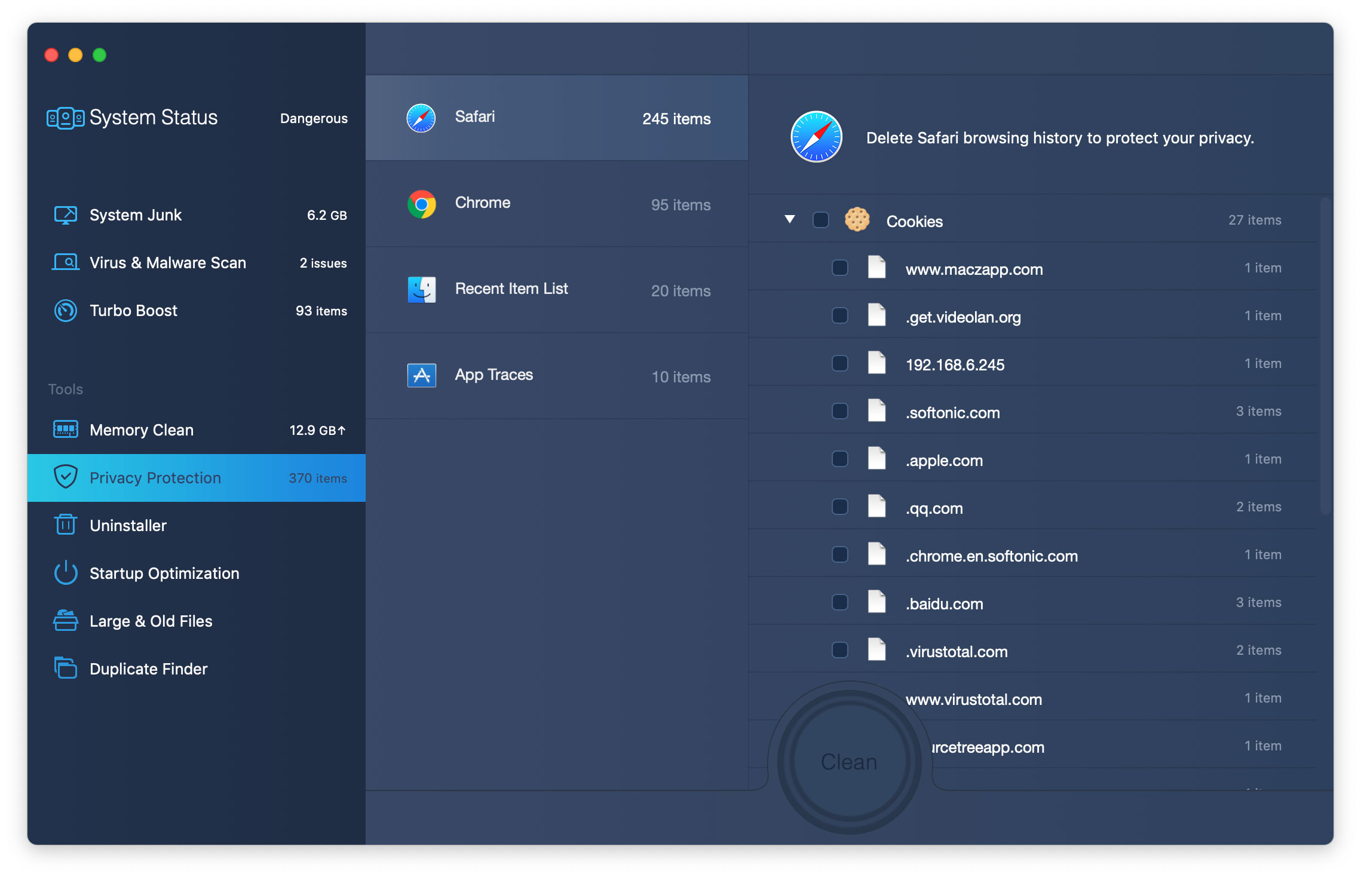The height and width of the screenshot is (877, 1361).
Task: Click the Turbo Boost gauge icon
Action: (65, 311)
